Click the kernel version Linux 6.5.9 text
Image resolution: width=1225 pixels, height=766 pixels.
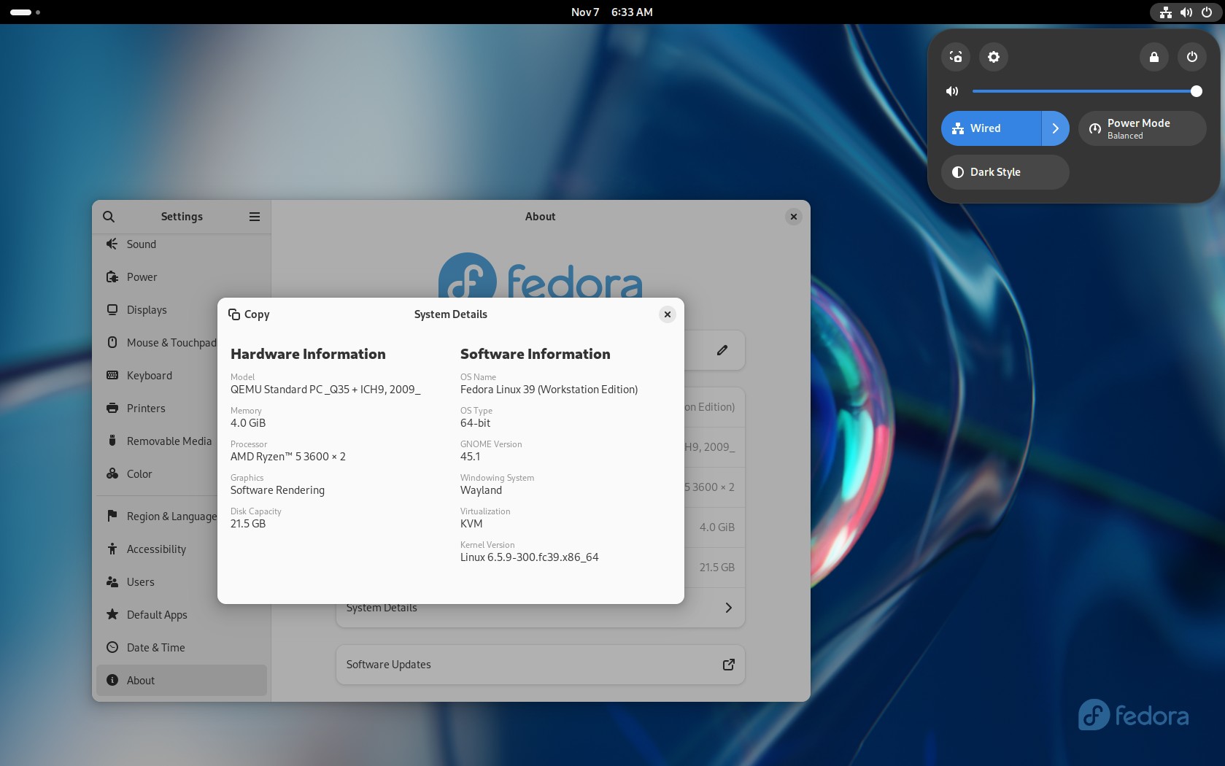(x=529, y=557)
